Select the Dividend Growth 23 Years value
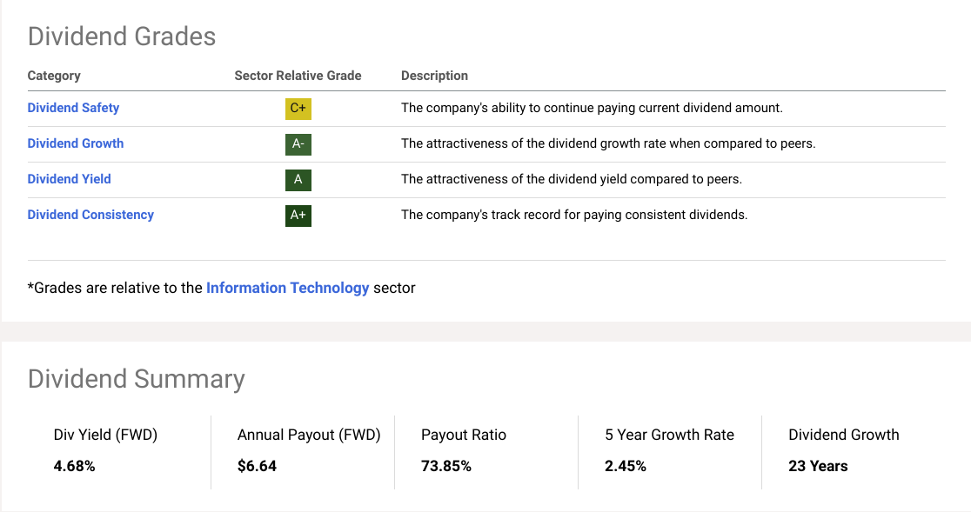The image size is (971, 512). [x=818, y=466]
